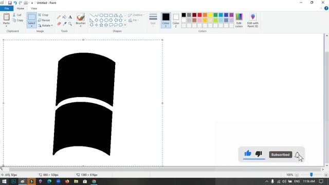Choose the Triangle shape
The height and width of the screenshot is (185, 329).
pos(121,15)
